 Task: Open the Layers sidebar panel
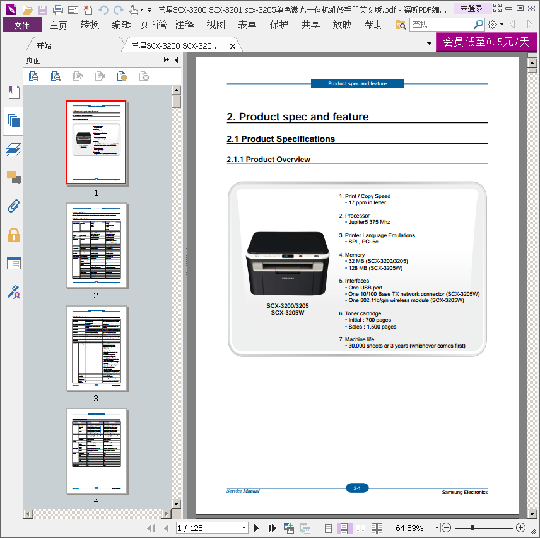pyautogui.click(x=14, y=149)
